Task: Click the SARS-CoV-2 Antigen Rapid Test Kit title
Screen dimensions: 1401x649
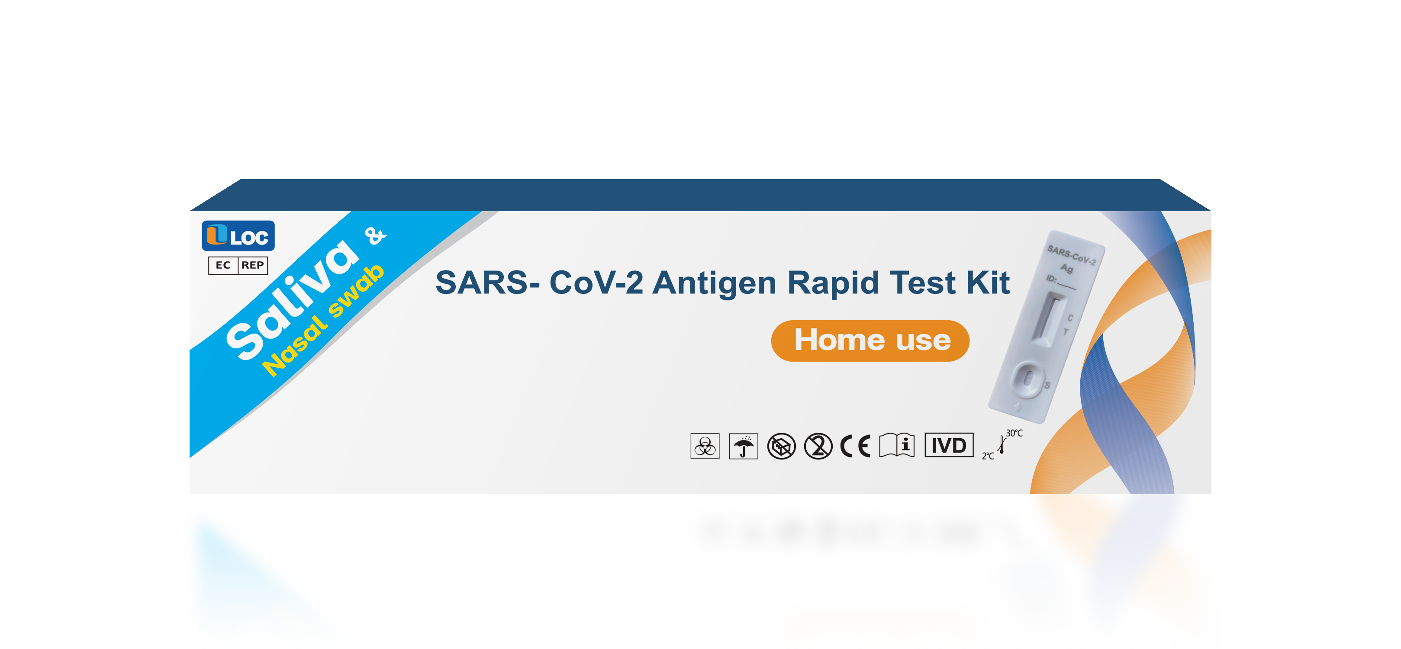Action: (722, 283)
